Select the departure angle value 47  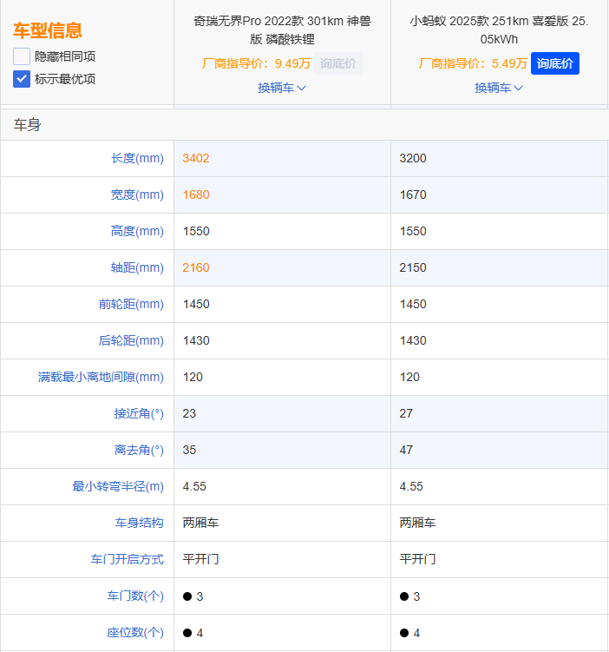point(406,450)
